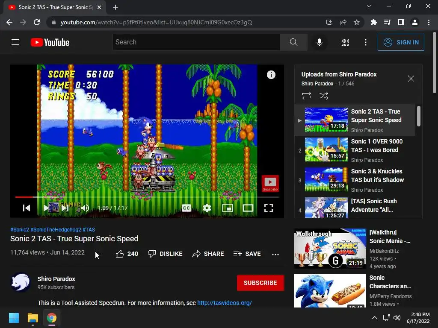Open Chrome side panel icon
Screen dimensions: 438x328
(401, 22)
